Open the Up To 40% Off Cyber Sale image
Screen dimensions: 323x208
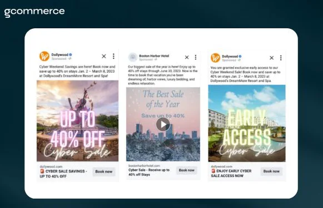78,121
